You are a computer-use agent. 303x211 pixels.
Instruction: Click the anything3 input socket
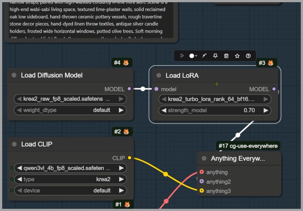[x=202, y=190]
